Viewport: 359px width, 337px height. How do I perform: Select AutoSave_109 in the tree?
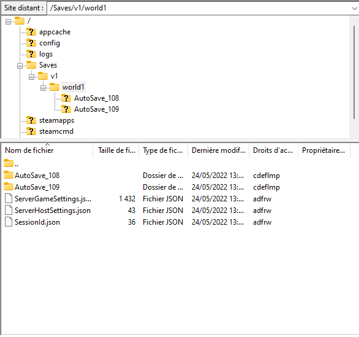(x=97, y=109)
